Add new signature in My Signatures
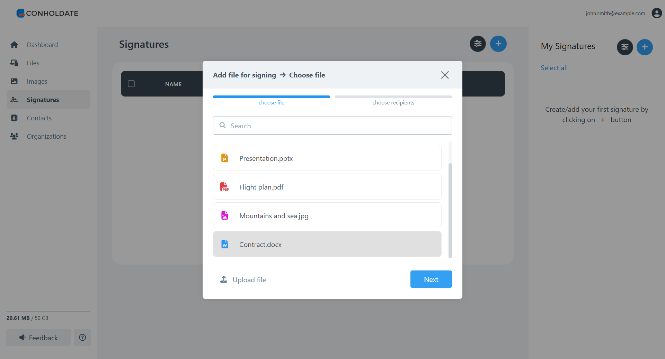Viewport: 665px width, 359px height. pyautogui.click(x=645, y=47)
